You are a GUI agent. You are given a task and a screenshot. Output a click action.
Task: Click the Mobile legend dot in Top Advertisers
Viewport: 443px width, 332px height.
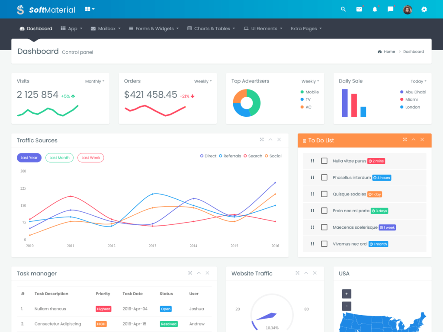pos(302,92)
